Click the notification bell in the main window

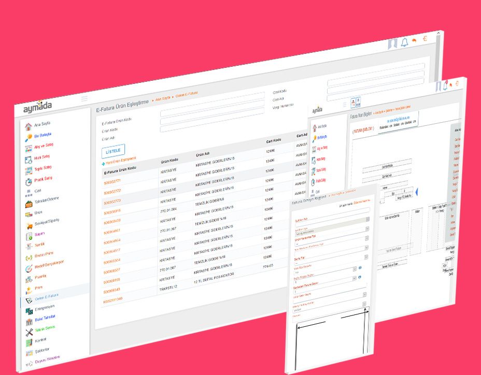click(x=404, y=42)
